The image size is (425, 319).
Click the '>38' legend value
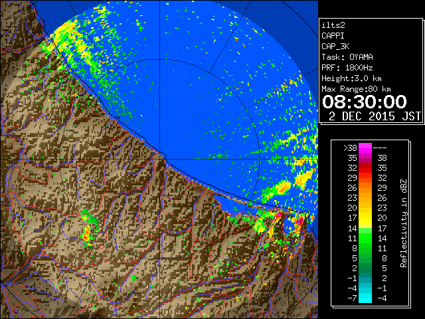coord(350,148)
